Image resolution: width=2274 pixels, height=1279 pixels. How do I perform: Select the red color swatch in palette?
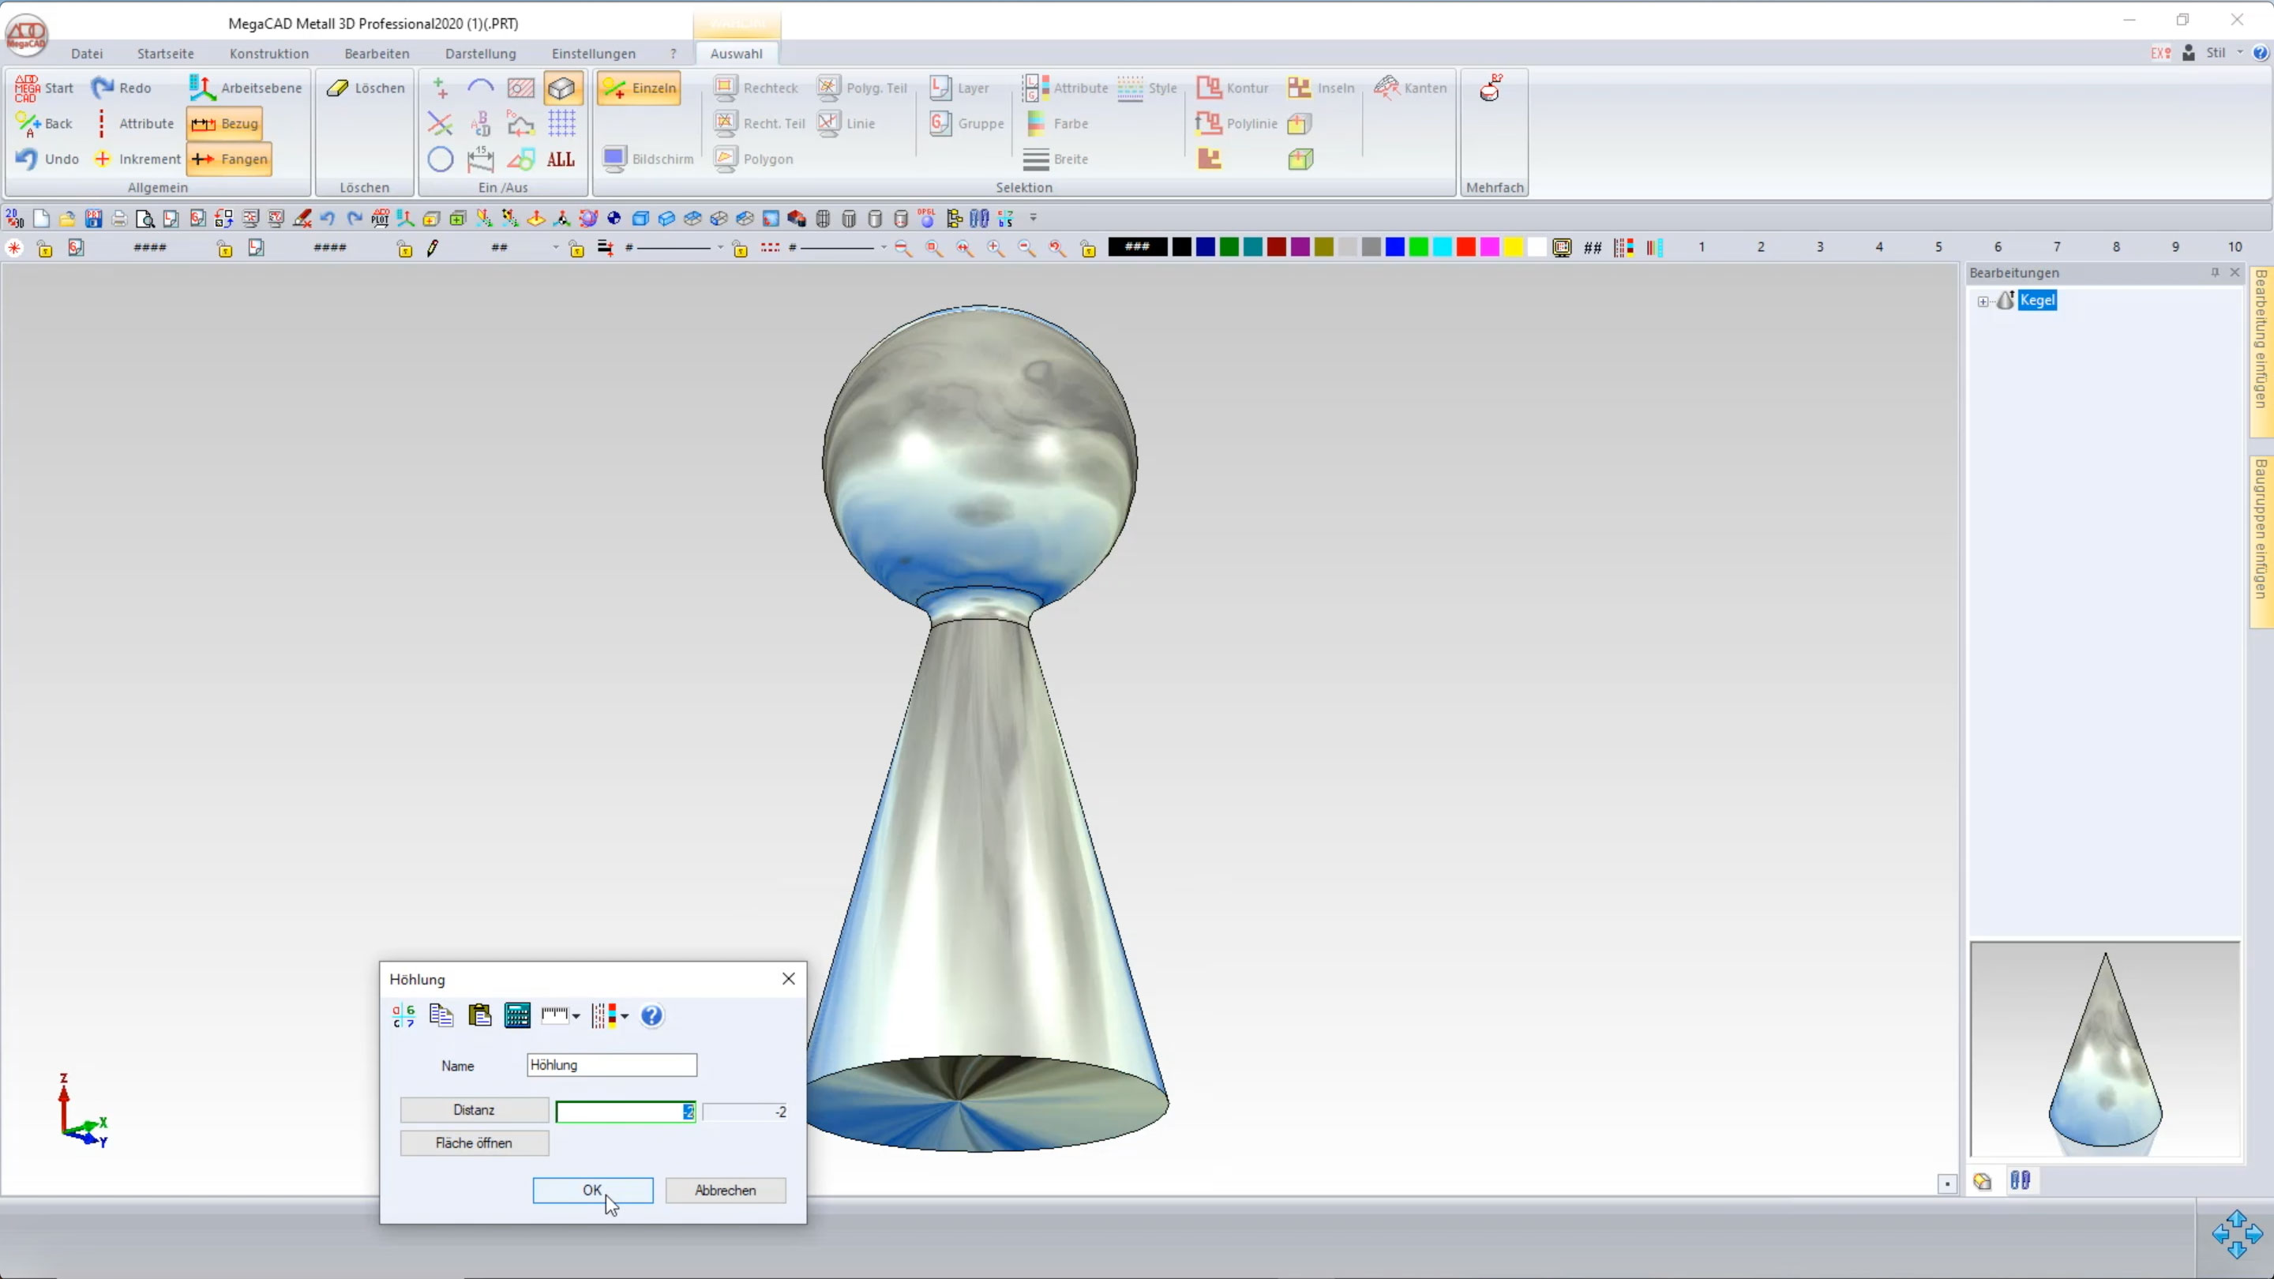[1465, 247]
